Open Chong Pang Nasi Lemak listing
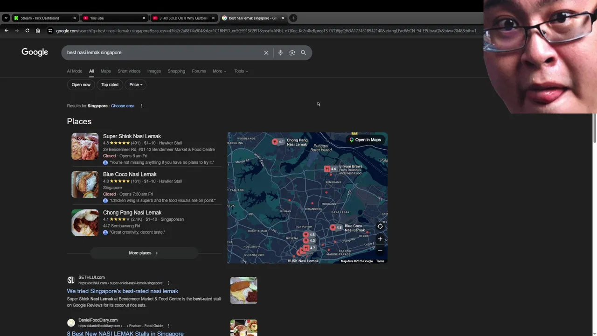The image size is (597, 336). pyautogui.click(x=132, y=213)
